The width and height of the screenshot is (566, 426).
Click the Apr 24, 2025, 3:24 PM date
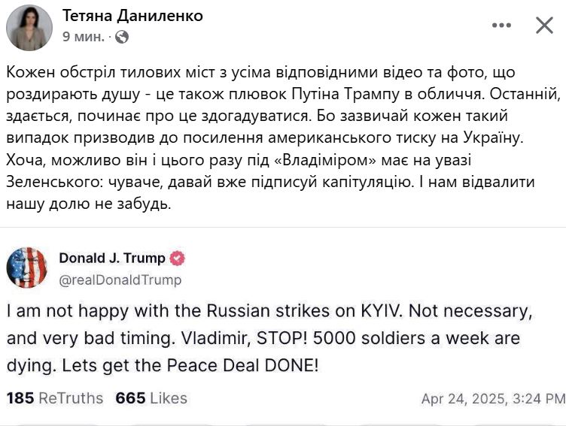[493, 398]
